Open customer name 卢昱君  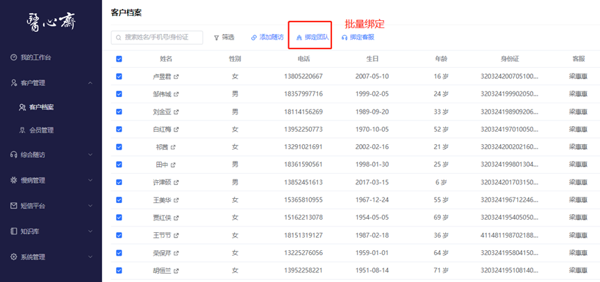click(162, 76)
